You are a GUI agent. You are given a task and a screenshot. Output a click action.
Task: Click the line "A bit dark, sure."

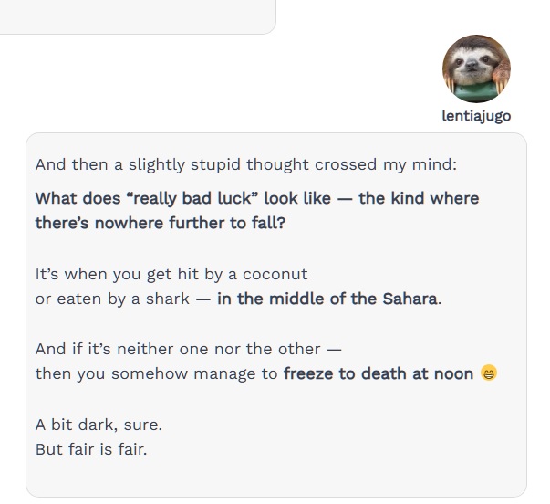pyautogui.click(x=99, y=425)
